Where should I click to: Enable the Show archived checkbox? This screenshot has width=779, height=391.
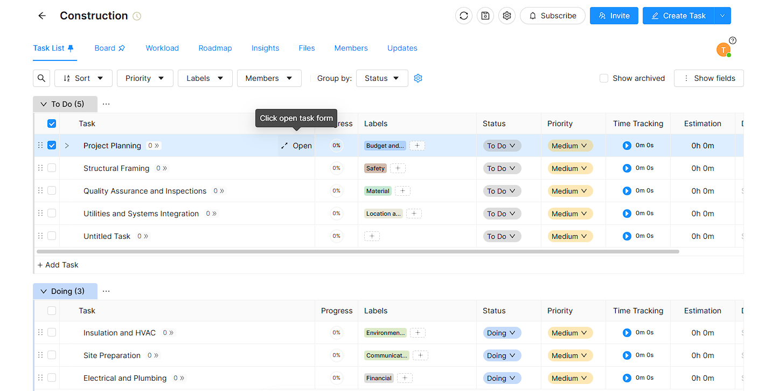[604, 78]
